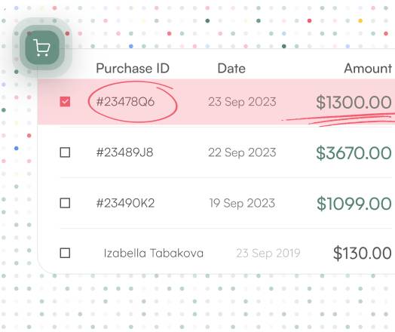
Task: Select the 22 Sep 2023 date cell
Action: (x=242, y=152)
